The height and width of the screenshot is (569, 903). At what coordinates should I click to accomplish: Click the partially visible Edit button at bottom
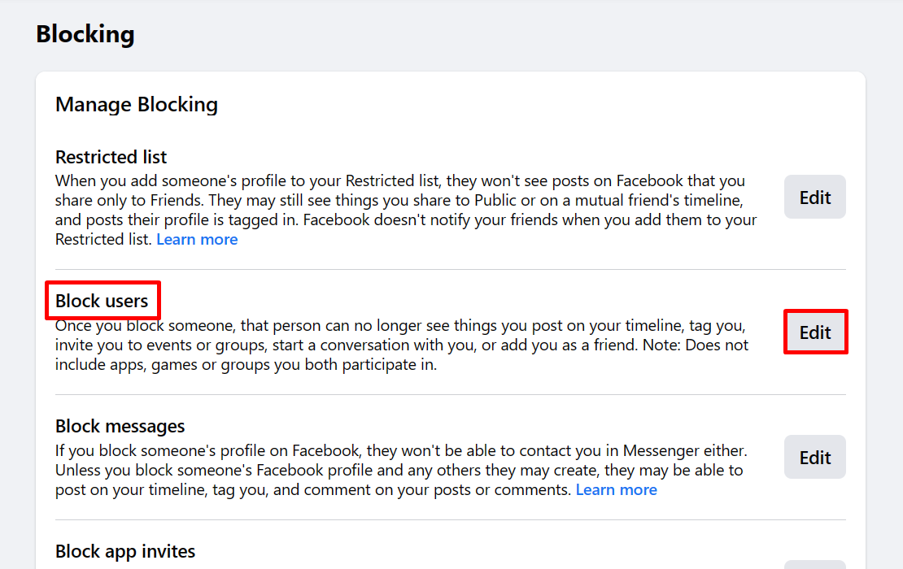814,566
